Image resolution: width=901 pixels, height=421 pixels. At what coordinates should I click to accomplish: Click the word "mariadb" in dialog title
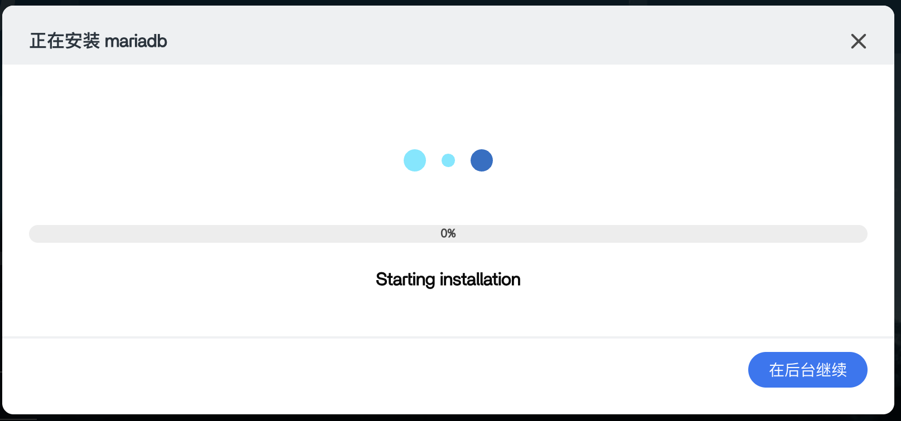[136, 41]
